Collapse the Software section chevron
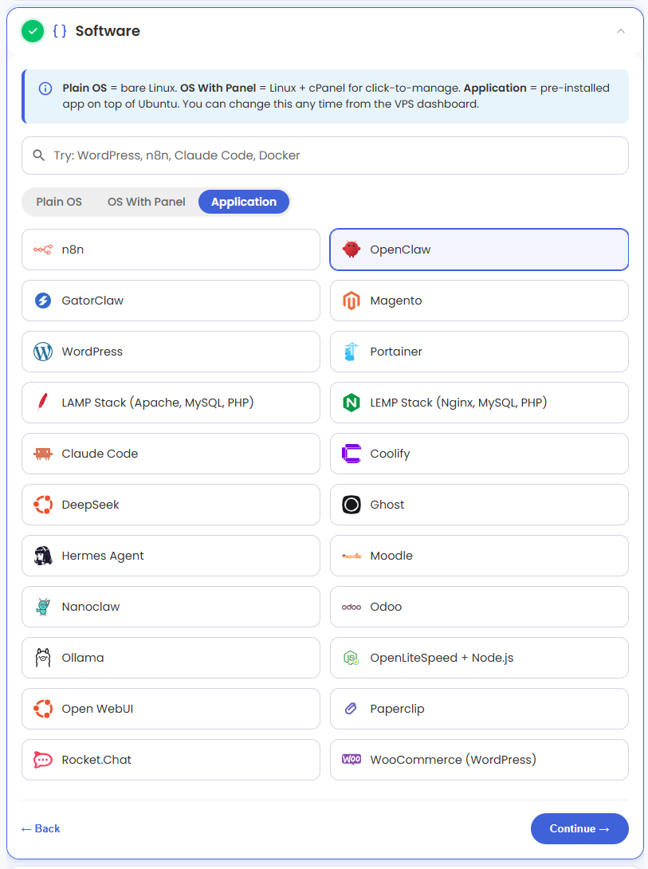648x869 pixels. click(621, 31)
